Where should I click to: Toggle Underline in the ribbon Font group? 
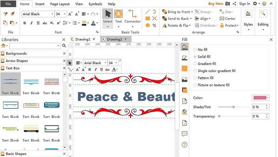pyautogui.click(x=38, y=23)
